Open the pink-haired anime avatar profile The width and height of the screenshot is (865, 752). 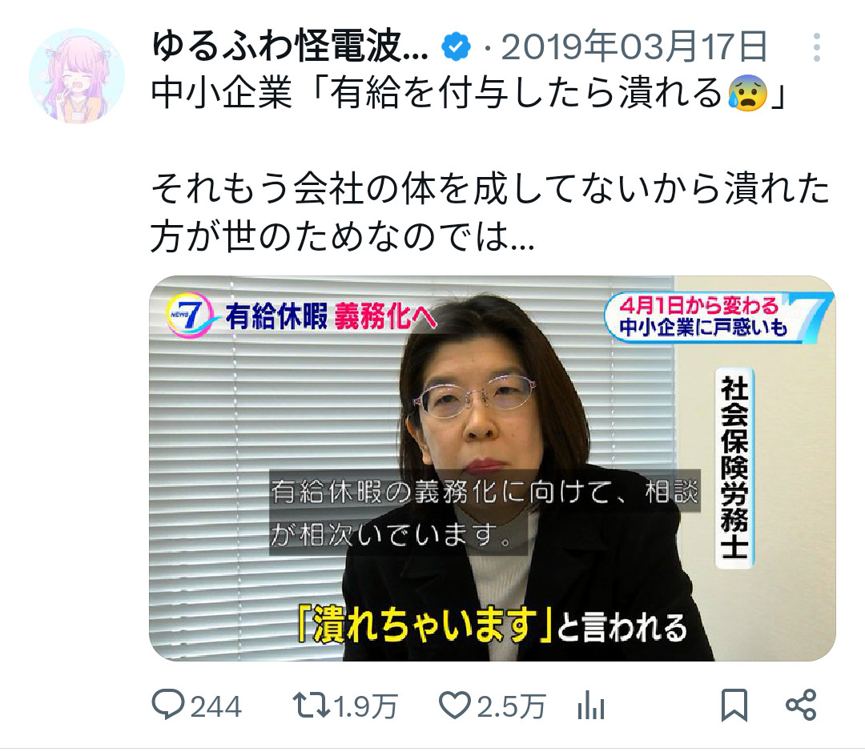tap(77, 76)
